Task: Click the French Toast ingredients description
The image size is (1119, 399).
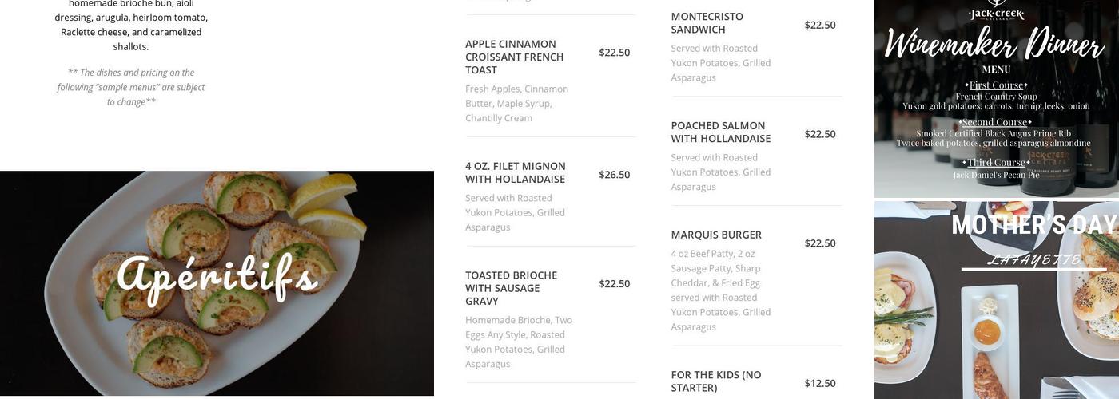Action: coord(517,104)
